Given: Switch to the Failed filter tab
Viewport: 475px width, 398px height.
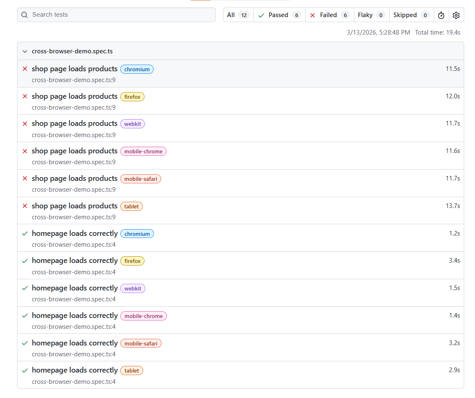Looking at the screenshot, I should [329, 15].
